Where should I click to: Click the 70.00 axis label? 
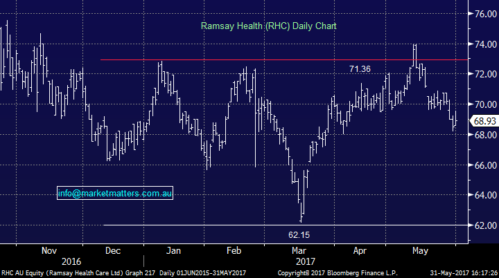pos(485,104)
